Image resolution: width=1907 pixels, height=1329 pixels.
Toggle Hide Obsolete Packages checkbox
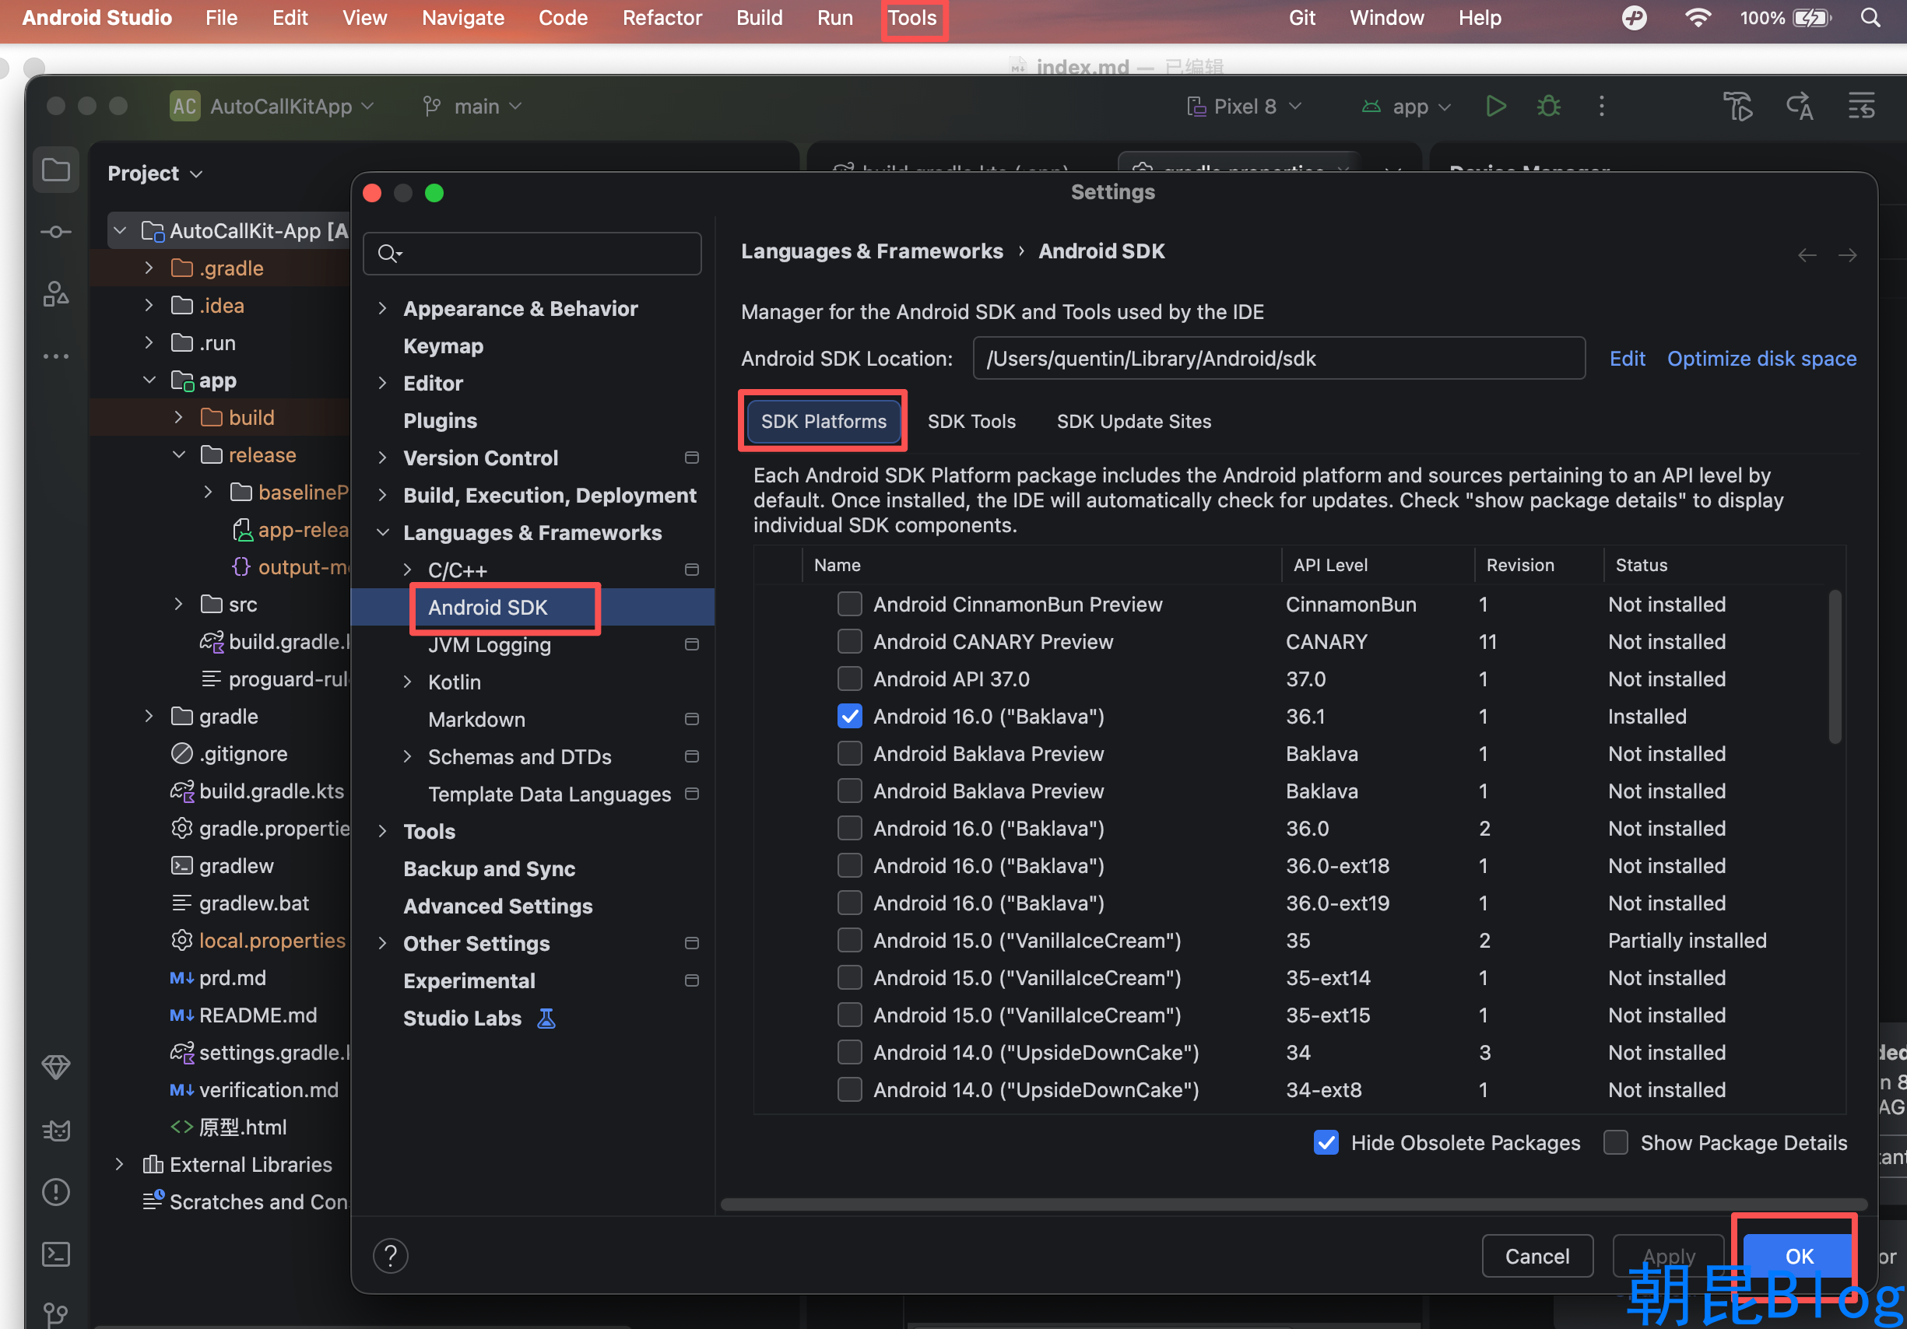pyautogui.click(x=1326, y=1143)
